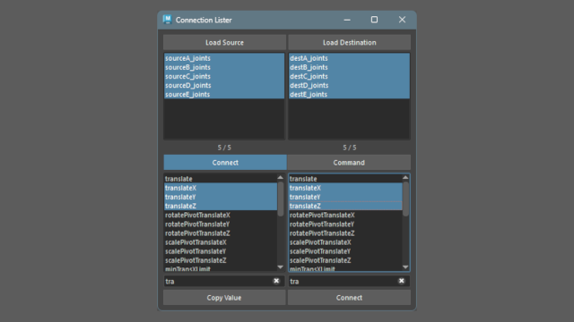Select rotatePivotTranslateX in source attribute list
The image size is (574, 322).
click(221, 215)
